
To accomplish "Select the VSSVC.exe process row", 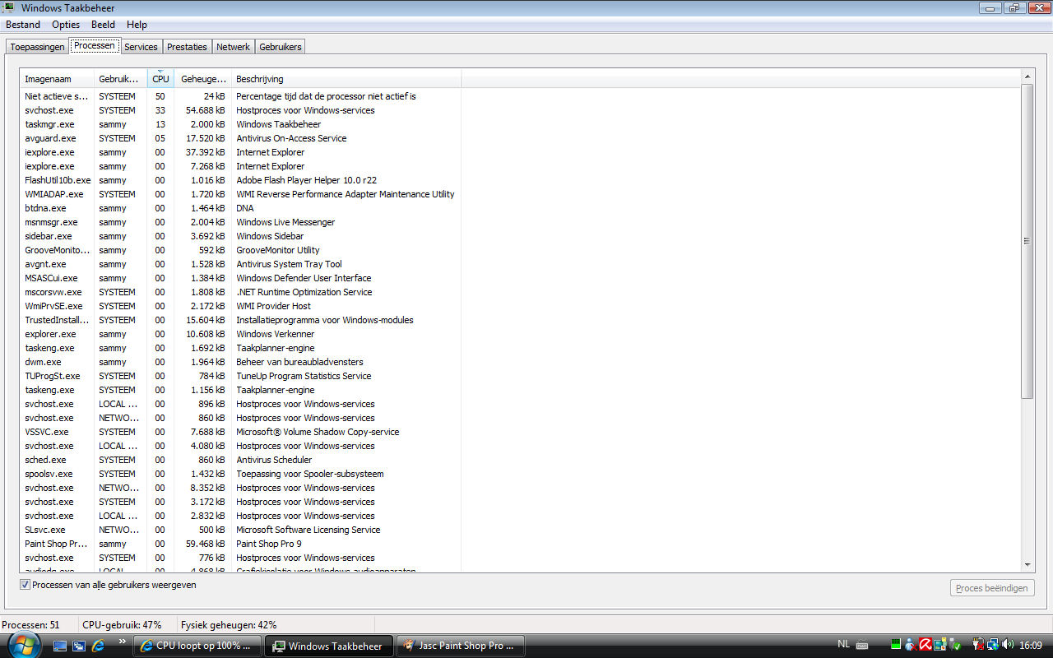I will [x=240, y=432].
